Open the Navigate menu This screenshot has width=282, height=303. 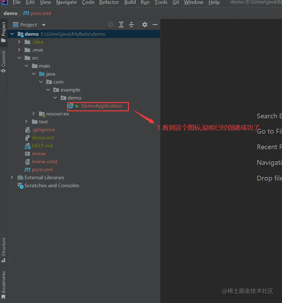coord(66,2)
